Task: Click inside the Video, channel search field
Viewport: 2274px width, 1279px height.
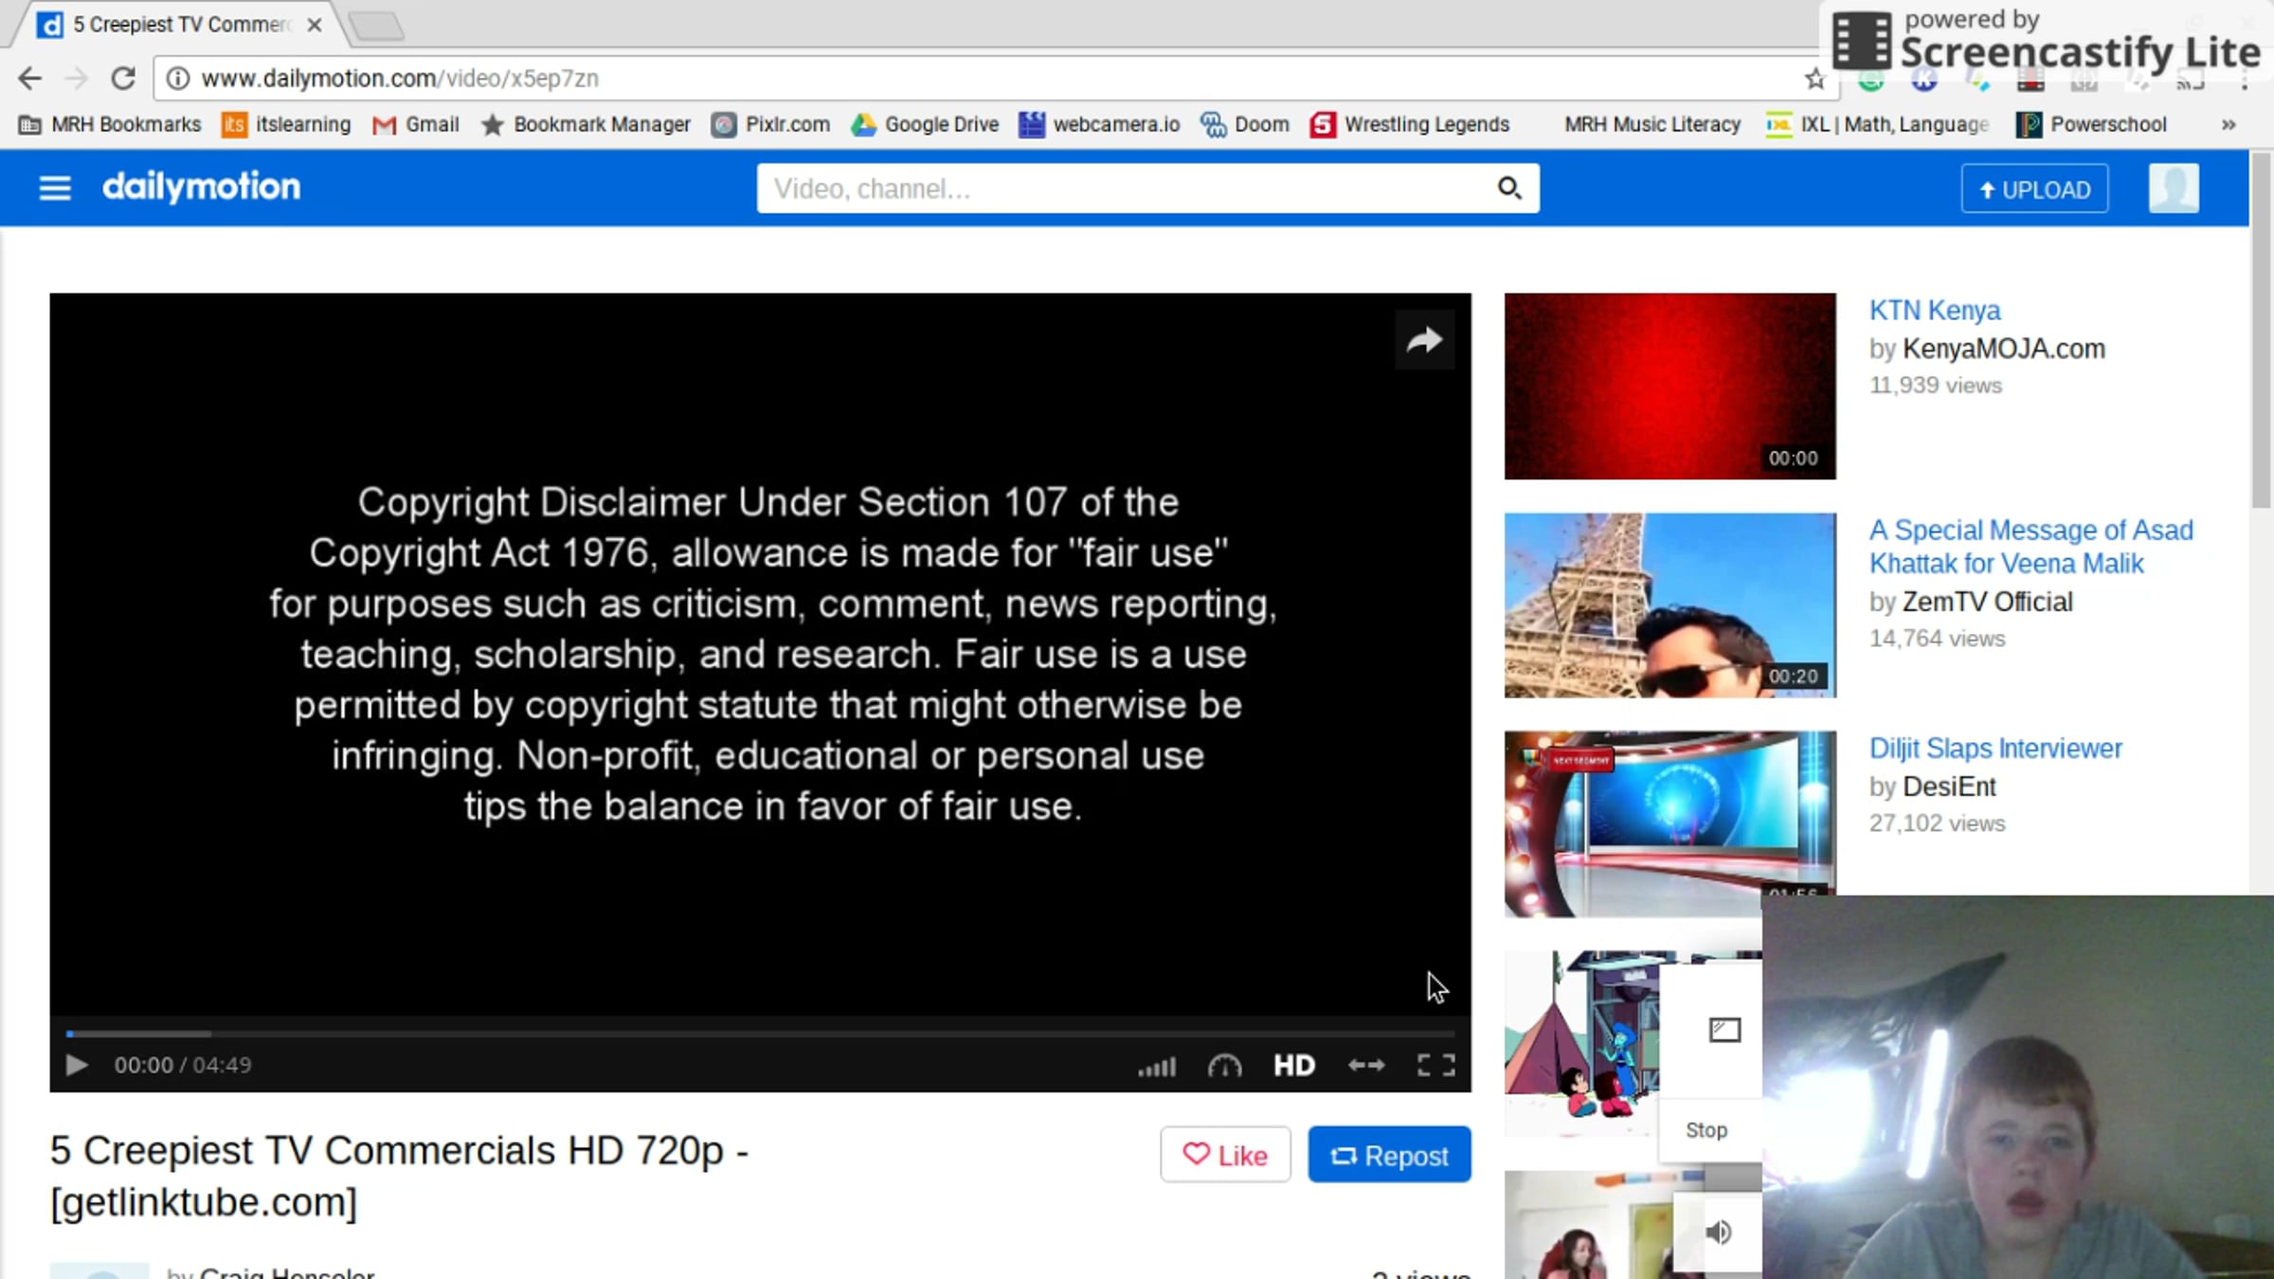Action: (1118, 189)
